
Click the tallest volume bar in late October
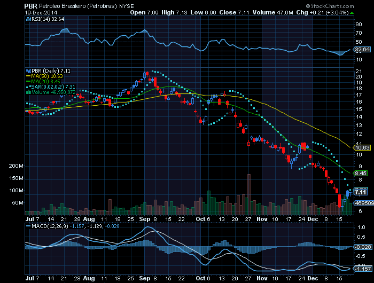click(x=248, y=194)
